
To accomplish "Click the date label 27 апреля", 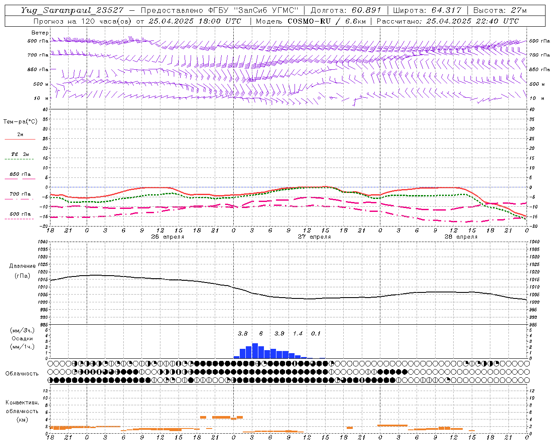I will pyautogui.click(x=314, y=237).
